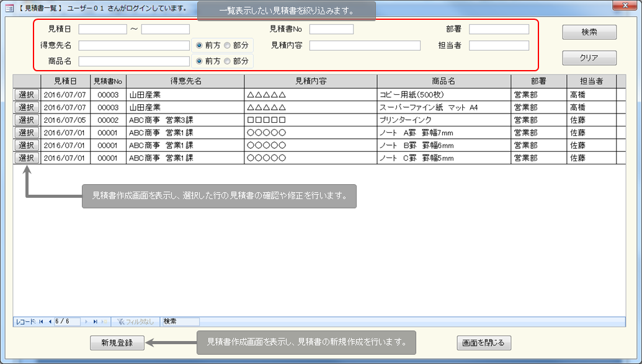The image size is (642, 364).
Task: Select 前方 match for 商品名
Action: [199, 61]
